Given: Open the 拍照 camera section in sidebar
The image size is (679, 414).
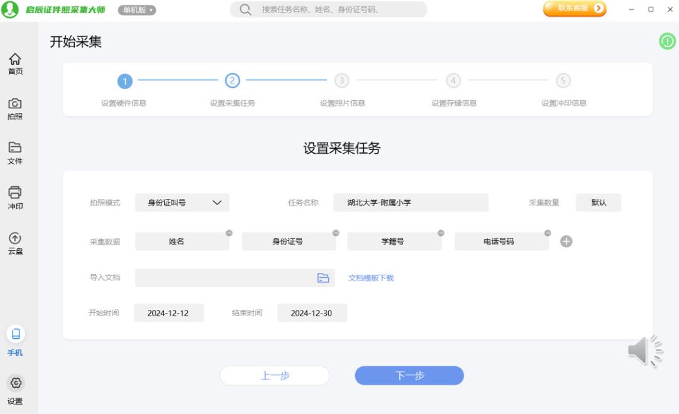Looking at the screenshot, I should (x=15, y=109).
